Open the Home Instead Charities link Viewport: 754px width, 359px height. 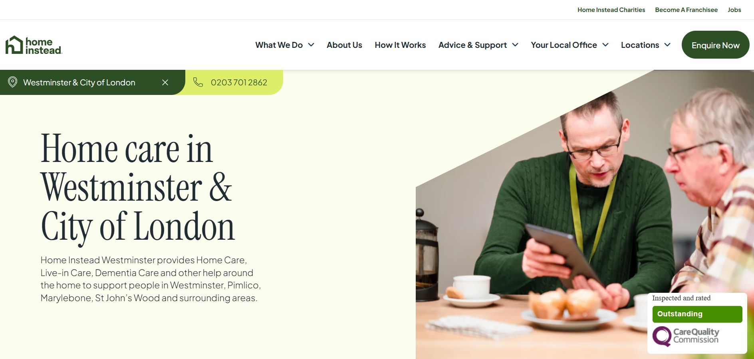tap(611, 10)
